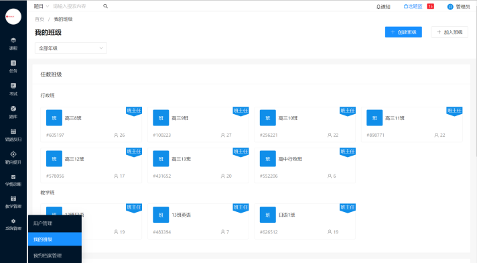Viewport: 477px width, 263px height.
Task: Select 我的班级 in the popup menu
Action: 55,240
